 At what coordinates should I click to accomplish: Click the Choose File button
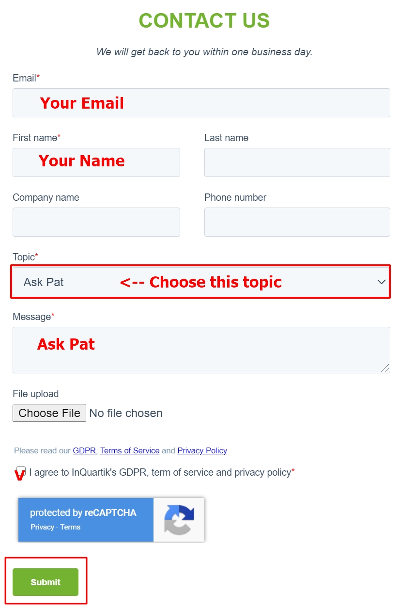click(49, 413)
